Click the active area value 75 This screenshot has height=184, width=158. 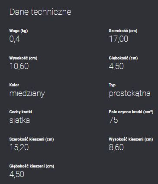113,120
